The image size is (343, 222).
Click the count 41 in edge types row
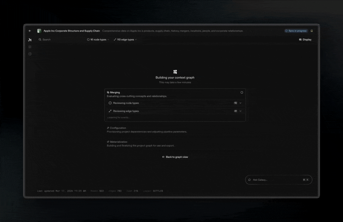point(235,111)
